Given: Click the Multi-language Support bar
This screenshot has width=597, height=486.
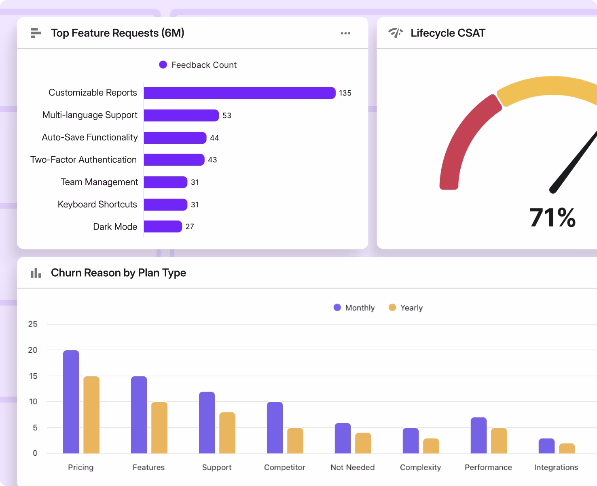Looking at the screenshot, I should point(182,115).
